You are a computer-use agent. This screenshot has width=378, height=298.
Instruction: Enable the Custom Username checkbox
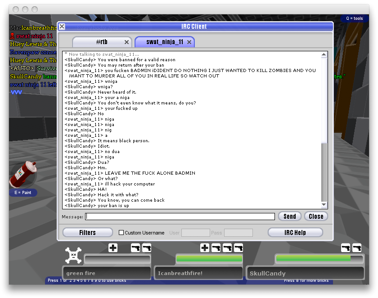(x=121, y=233)
